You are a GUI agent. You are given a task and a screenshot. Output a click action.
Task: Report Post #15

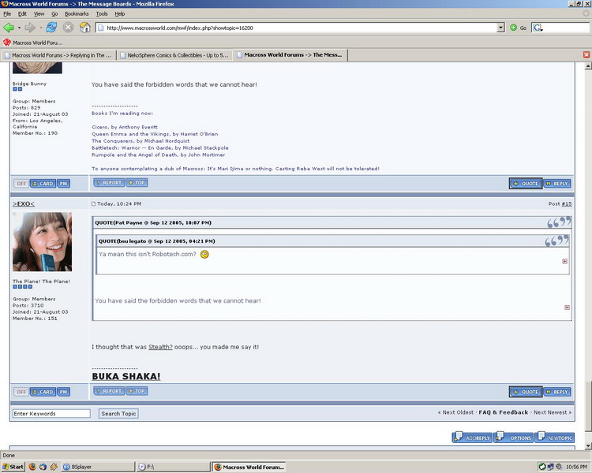coord(109,391)
